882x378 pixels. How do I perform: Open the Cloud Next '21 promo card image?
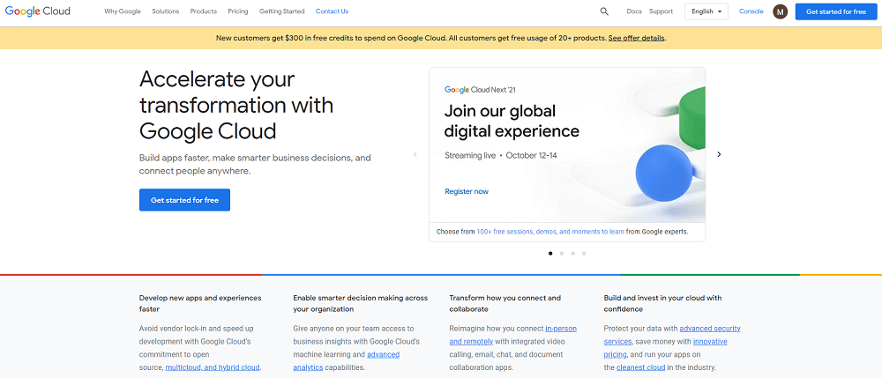[x=567, y=146]
